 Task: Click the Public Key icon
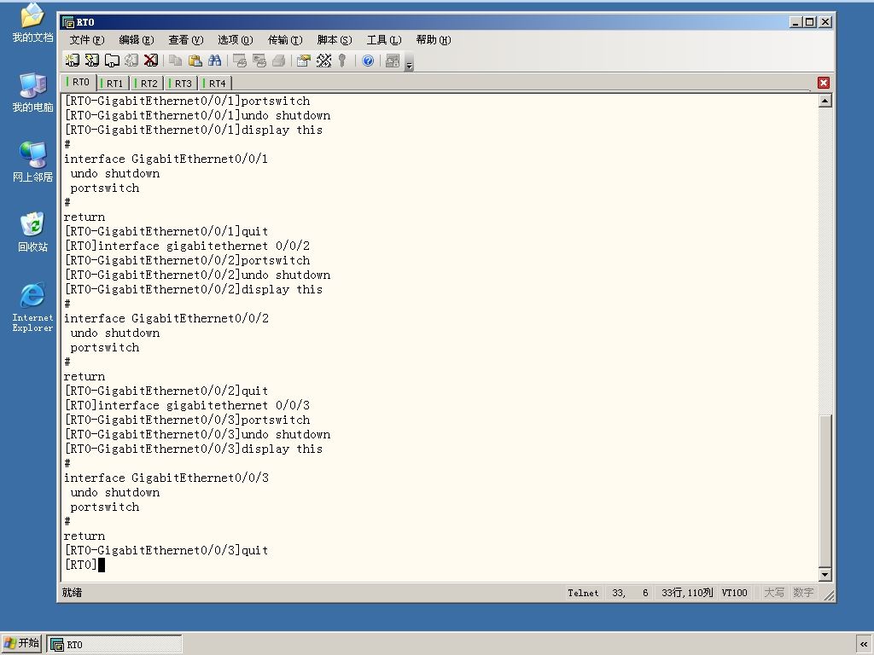pos(342,61)
